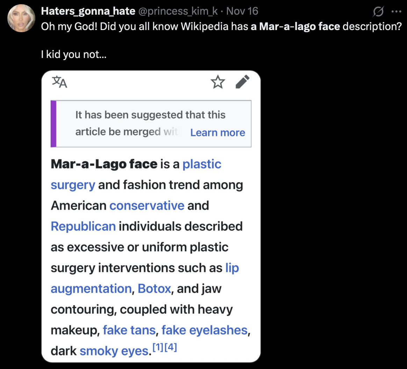Click the 'Learn more' link
Screen dimensions: 407x369
pyautogui.click(x=217, y=133)
